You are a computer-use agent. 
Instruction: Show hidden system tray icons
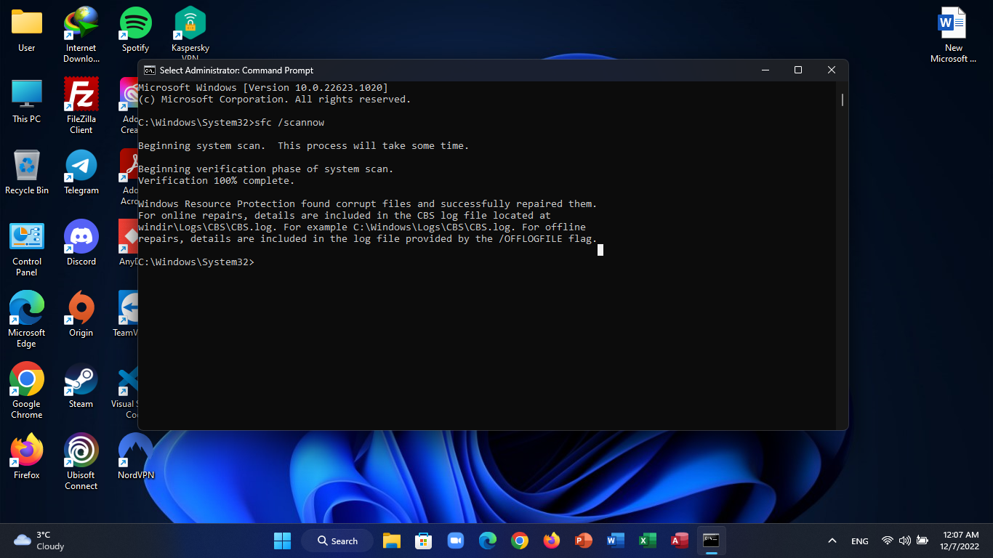tap(832, 541)
